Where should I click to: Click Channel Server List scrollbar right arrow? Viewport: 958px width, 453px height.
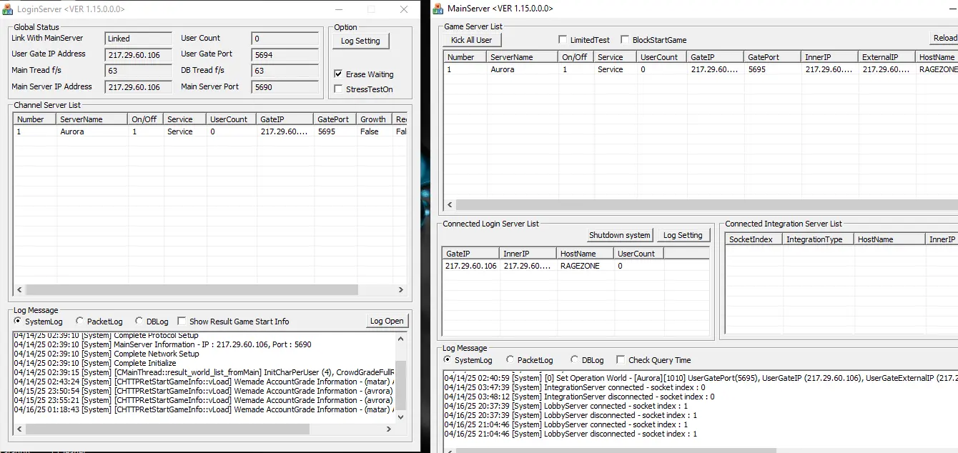[x=401, y=290]
